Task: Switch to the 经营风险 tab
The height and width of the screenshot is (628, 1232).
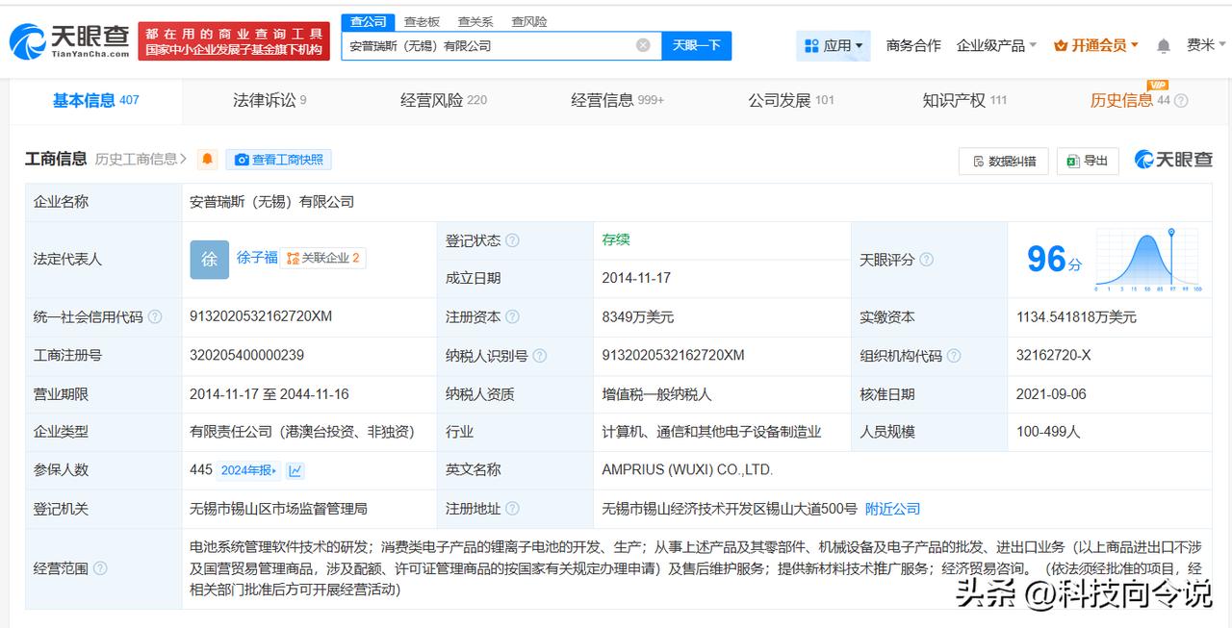Action: point(444,100)
